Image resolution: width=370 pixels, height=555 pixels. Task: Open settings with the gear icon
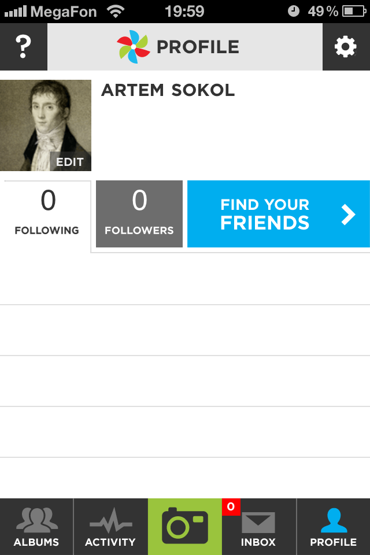click(346, 47)
